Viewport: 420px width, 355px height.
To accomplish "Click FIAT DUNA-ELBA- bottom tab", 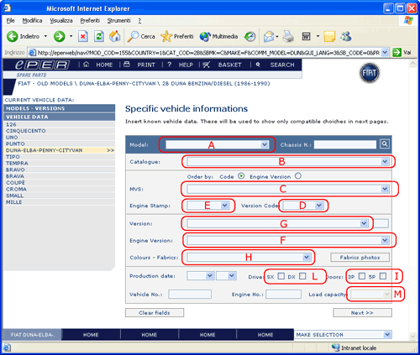I will [32, 335].
